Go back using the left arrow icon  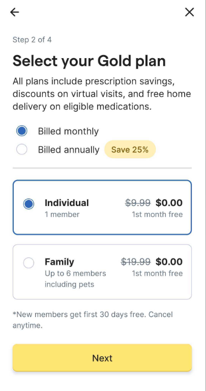click(14, 12)
